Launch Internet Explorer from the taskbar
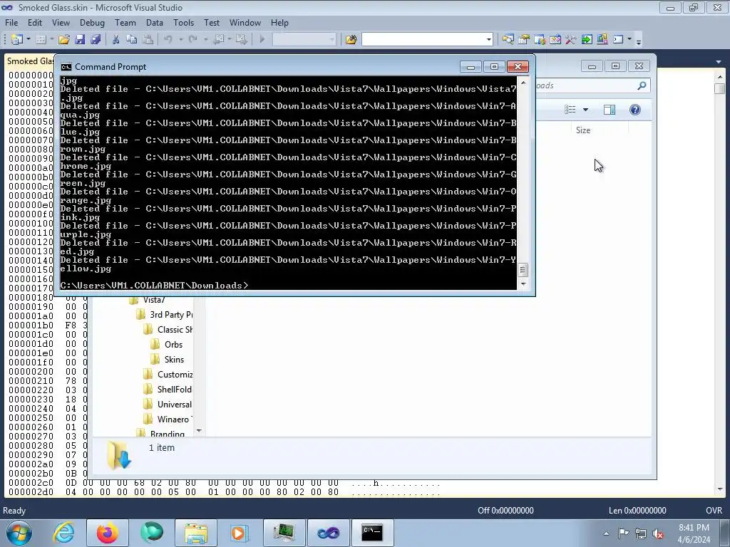The width and height of the screenshot is (730, 547). click(63, 533)
